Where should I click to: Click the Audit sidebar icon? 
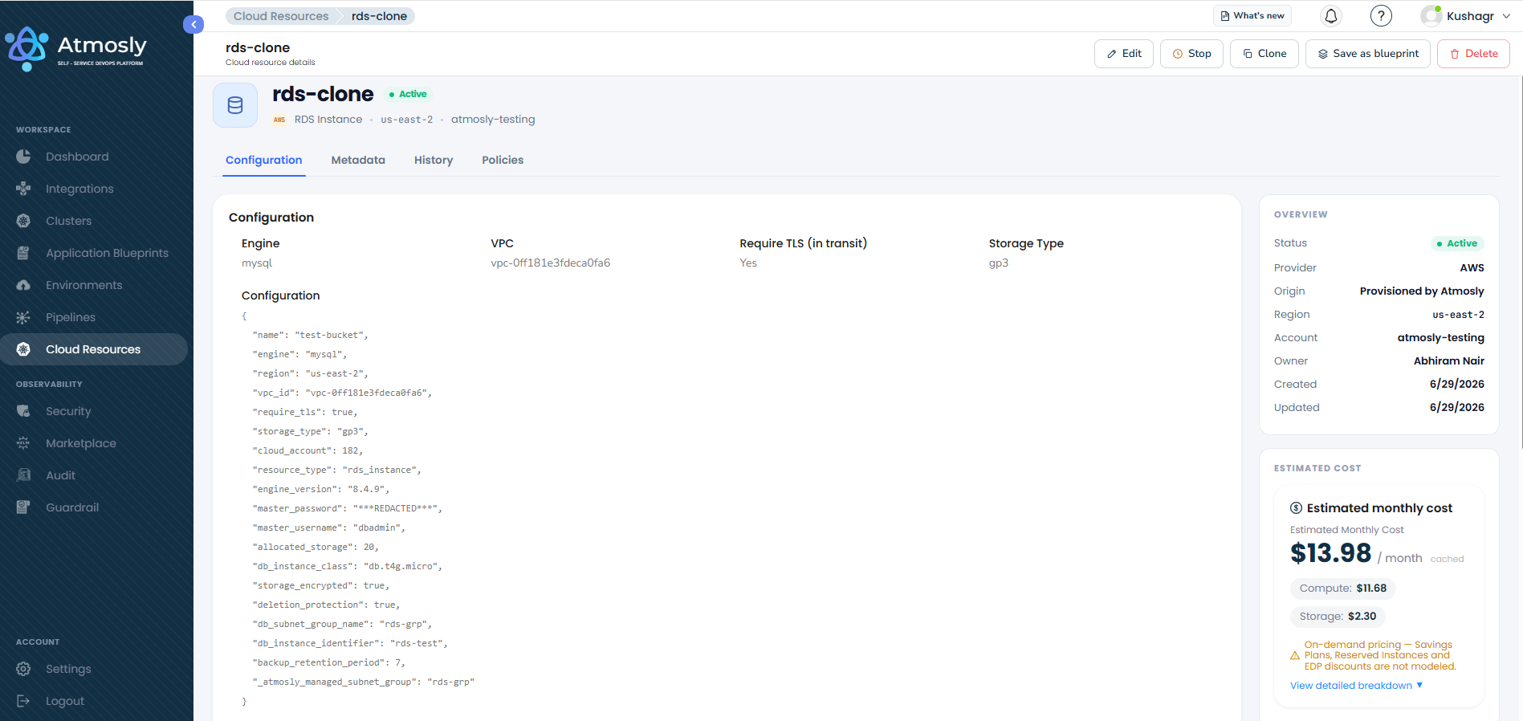tap(23, 475)
